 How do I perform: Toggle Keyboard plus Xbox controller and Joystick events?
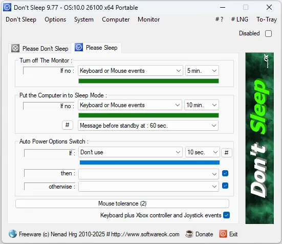(x=226, y=215)
